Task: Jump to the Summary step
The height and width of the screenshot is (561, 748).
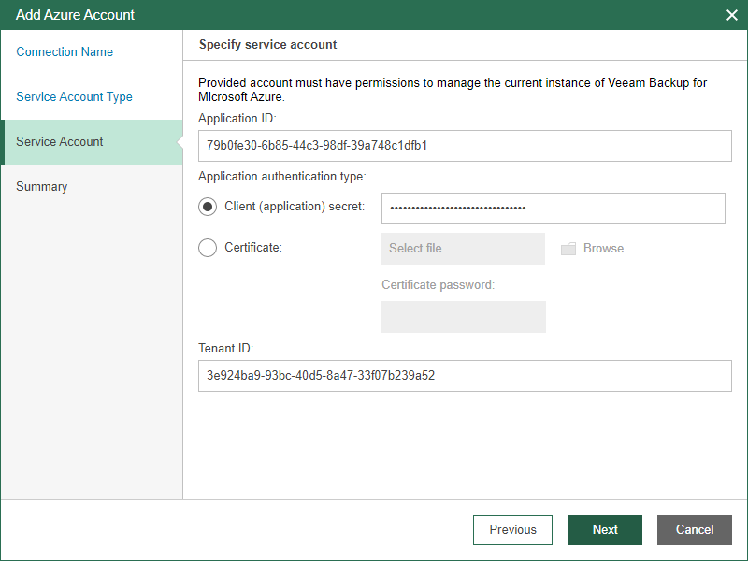Action: [42, 187]
